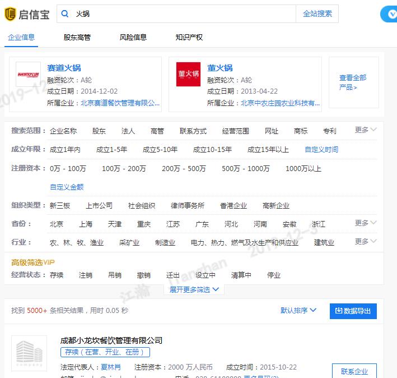
Task: Filter by 成立1年内
Action: [65, 150]
